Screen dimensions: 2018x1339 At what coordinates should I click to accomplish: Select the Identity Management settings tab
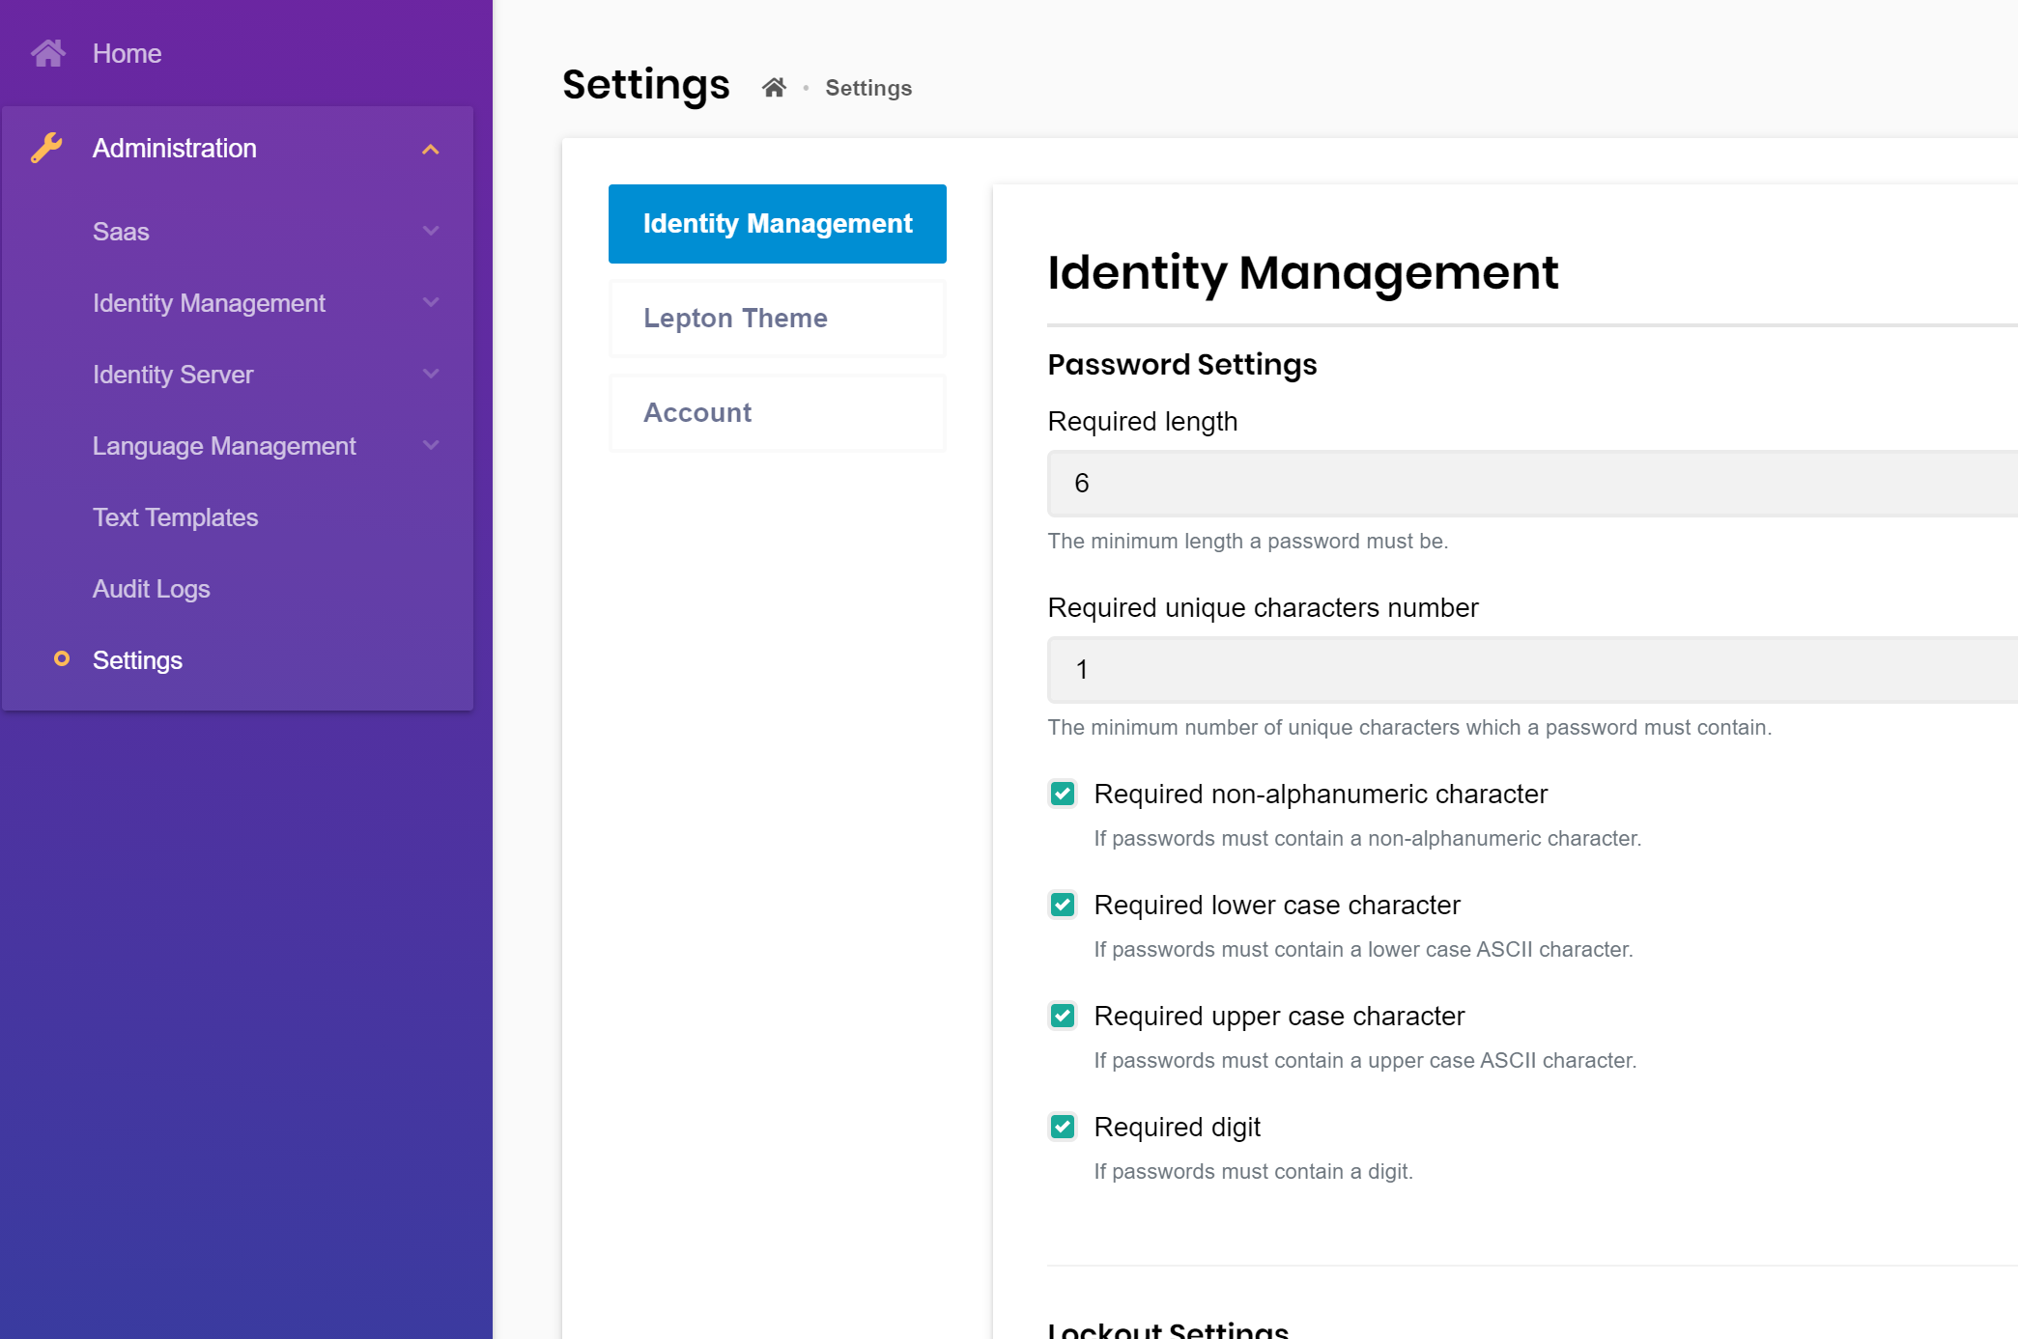coord(777,224)
